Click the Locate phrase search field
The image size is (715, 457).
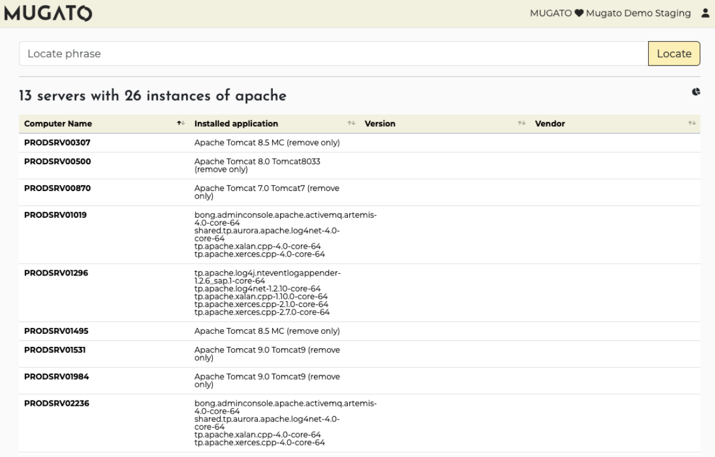(334, 54)
